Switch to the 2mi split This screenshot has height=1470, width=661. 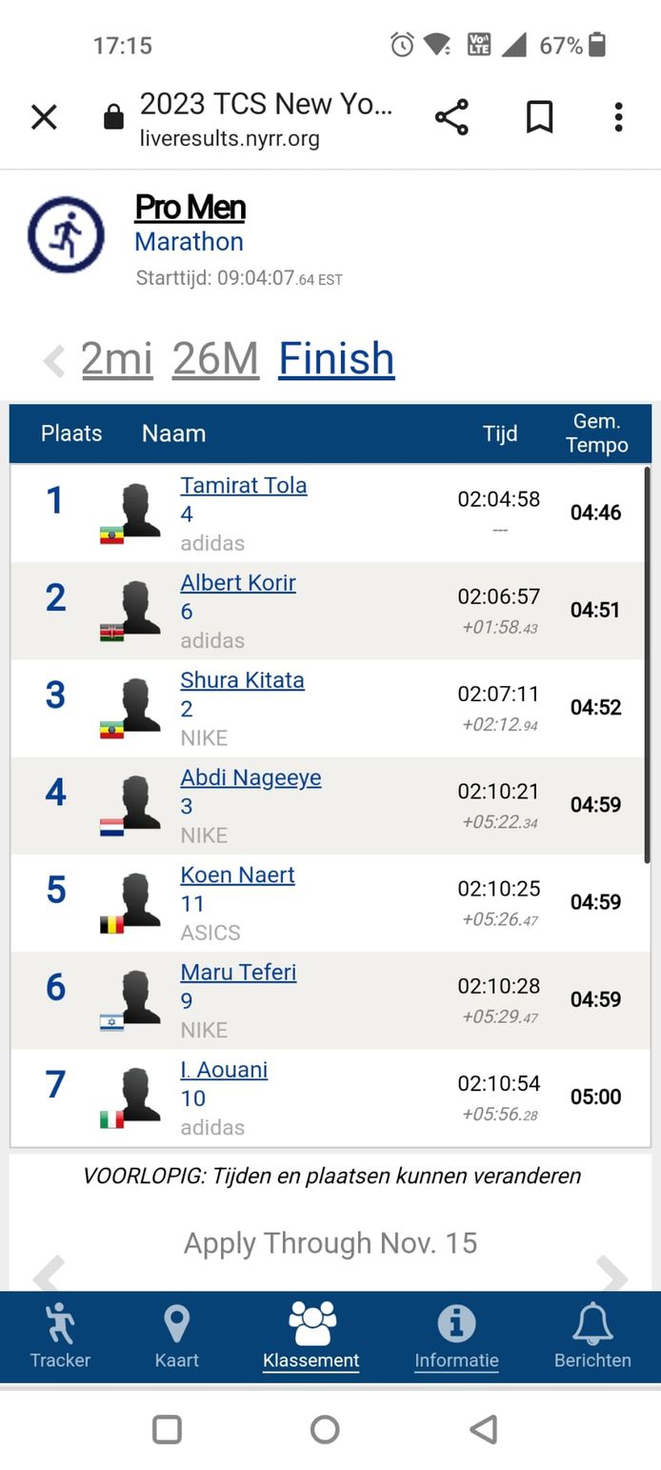tap(117, 359)
